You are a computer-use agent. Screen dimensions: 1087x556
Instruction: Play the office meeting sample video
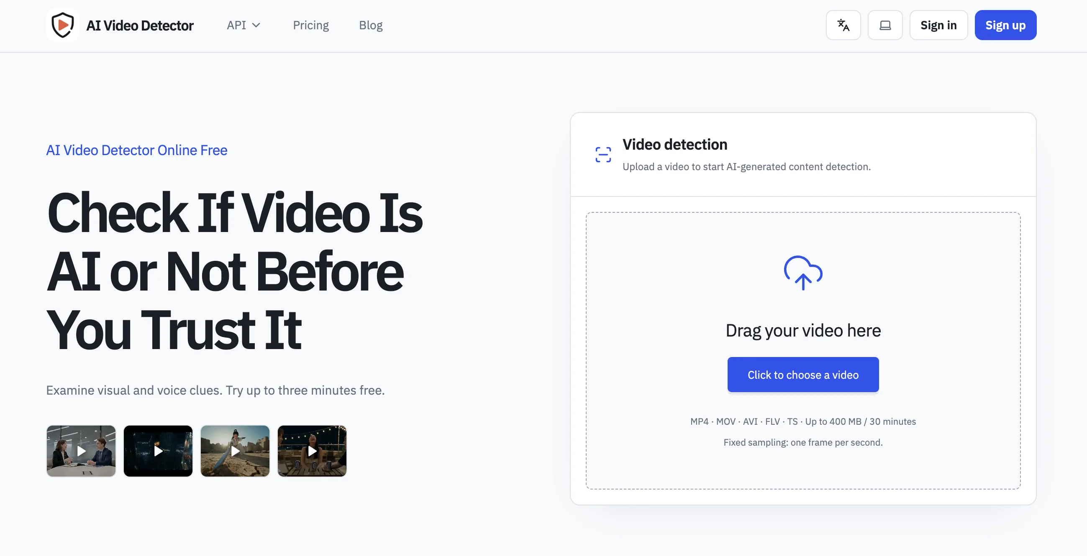pyautogui.click(x=81, y=451)
